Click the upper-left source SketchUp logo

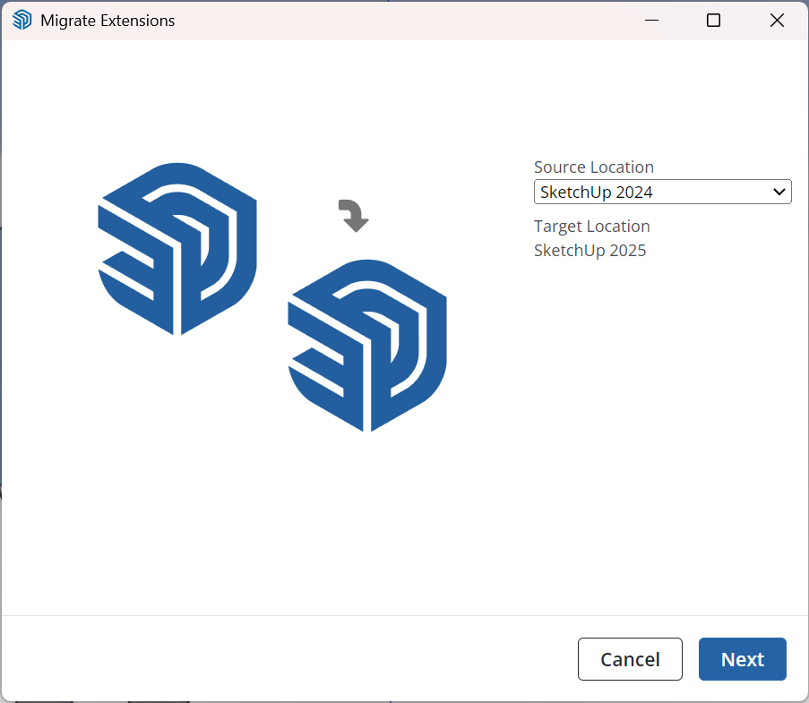click(x=177, y=249)
